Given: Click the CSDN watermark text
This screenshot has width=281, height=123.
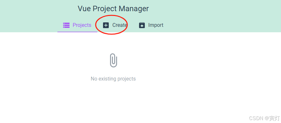Looking at the screenshot, I should tap(264, 118).
